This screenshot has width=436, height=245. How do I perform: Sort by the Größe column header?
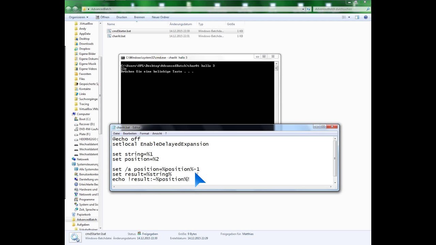point(235,24)
